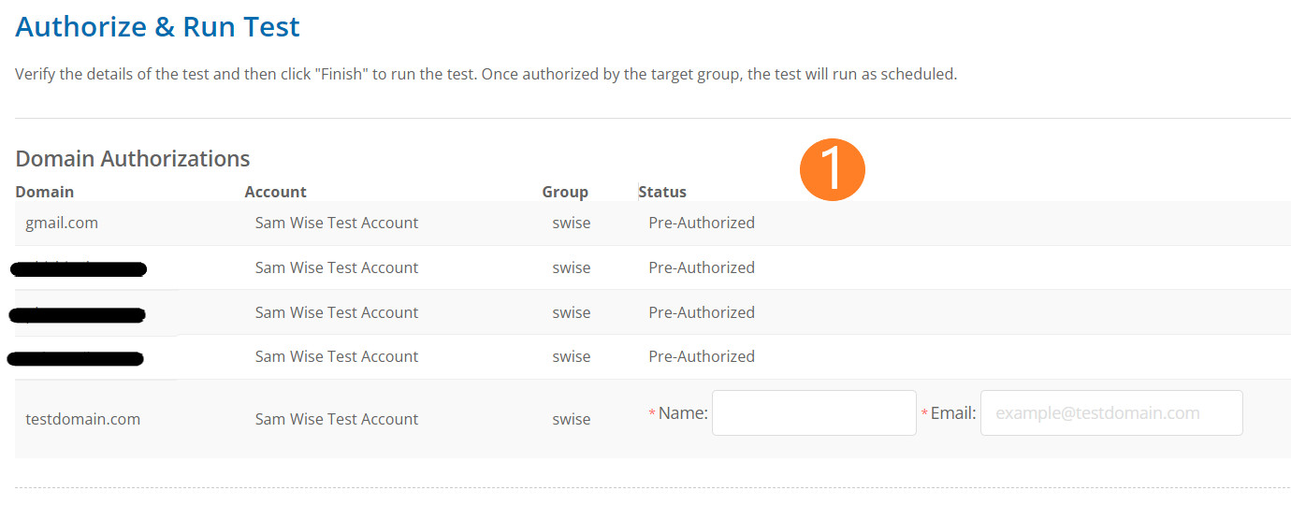
Task: Click the Email input field
Action: [1111, 413]
